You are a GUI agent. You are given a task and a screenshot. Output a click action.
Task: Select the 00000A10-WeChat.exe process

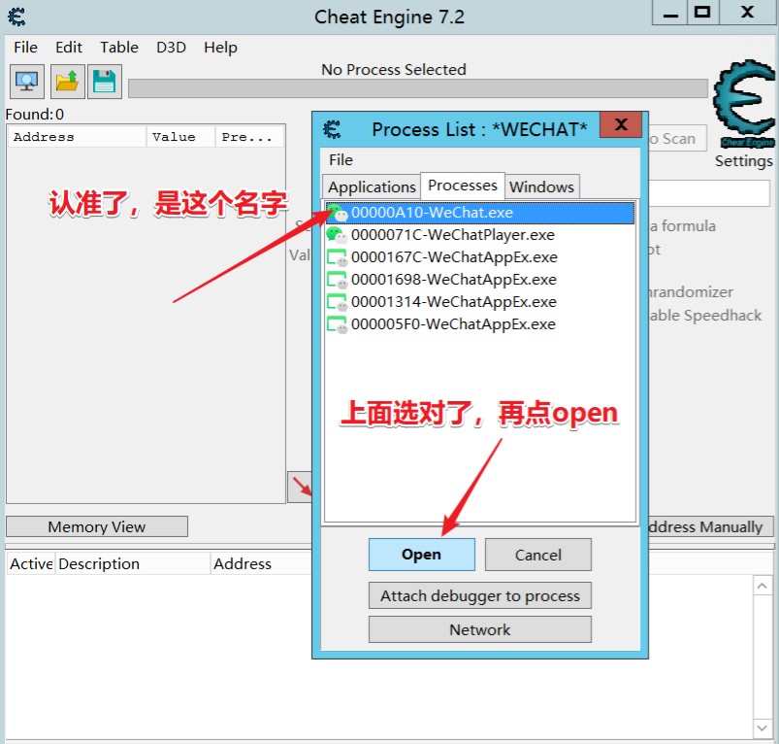click(x=432, y=212)
